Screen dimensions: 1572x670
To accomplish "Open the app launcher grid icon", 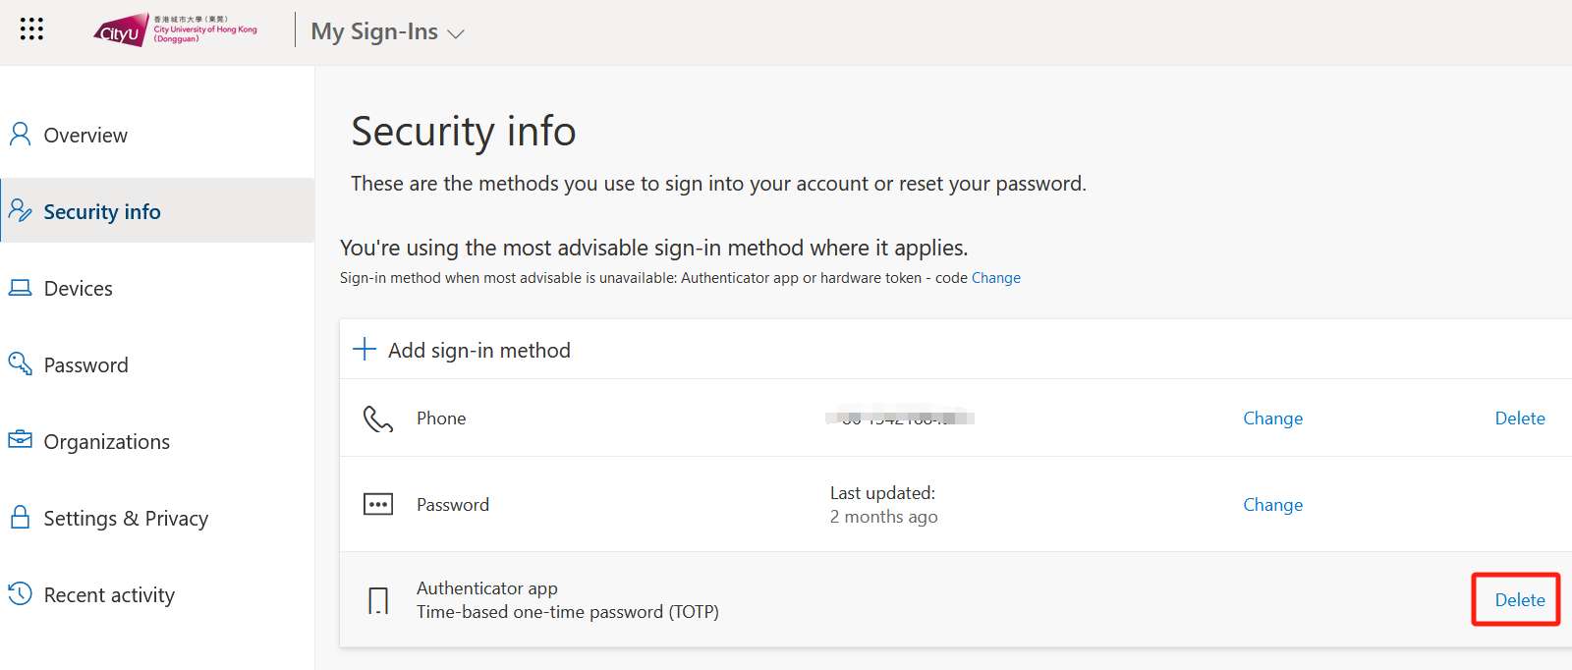I will [31, 29].
